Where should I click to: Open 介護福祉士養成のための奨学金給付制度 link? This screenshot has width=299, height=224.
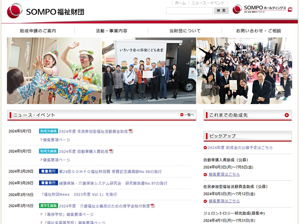point(104,206)
